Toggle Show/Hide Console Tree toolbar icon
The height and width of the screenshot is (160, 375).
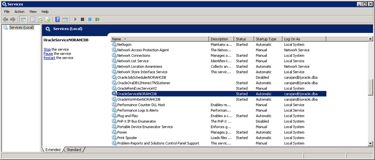point(23,19)
